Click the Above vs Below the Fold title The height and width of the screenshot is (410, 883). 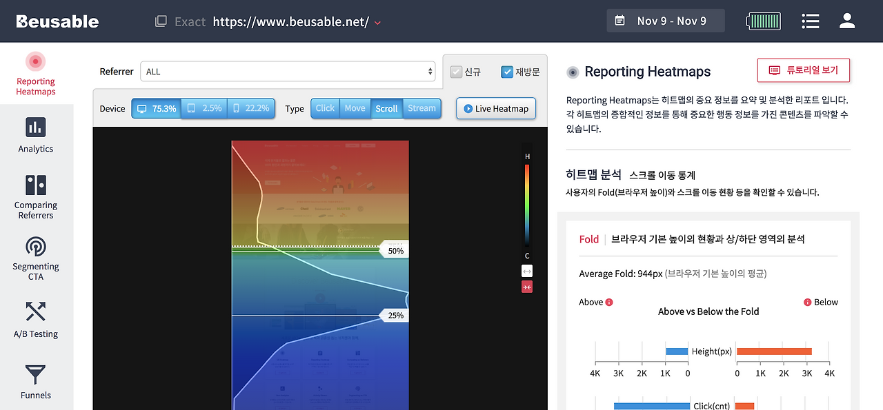pos(708,311)
